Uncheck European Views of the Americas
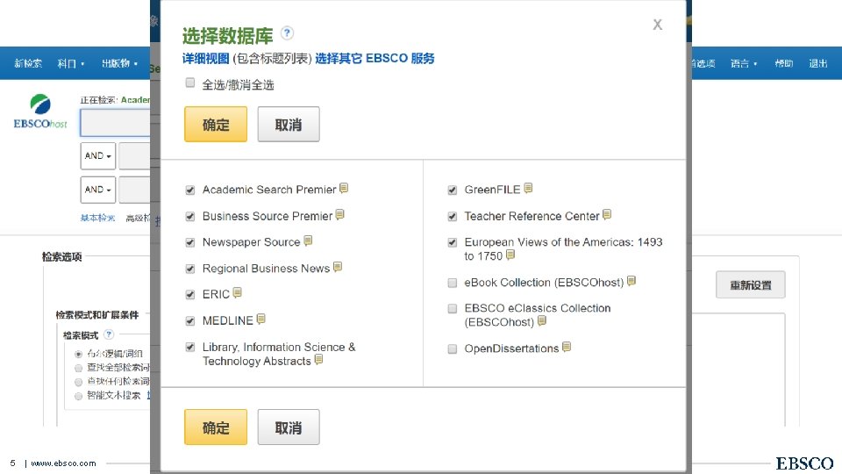This screenshot has width=842, height=474. 453,242
